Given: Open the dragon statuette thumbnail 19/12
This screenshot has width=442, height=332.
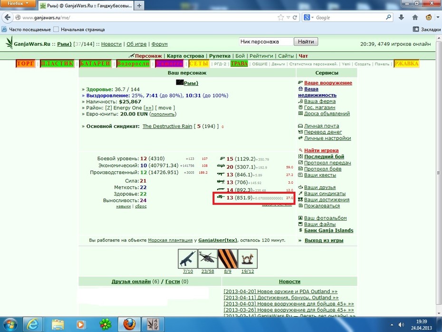Looking at the screenshot, I should pyautogui.click(x=248, y=259).
